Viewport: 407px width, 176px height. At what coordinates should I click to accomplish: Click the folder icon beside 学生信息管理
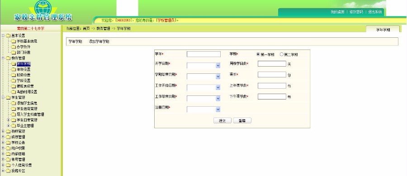(14, 108)
